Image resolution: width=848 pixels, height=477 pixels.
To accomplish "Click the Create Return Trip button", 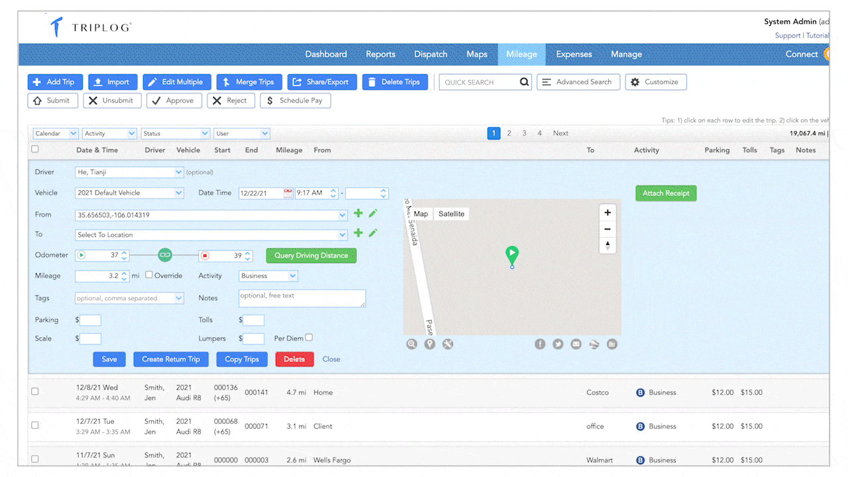I will [x=171, y=359].
